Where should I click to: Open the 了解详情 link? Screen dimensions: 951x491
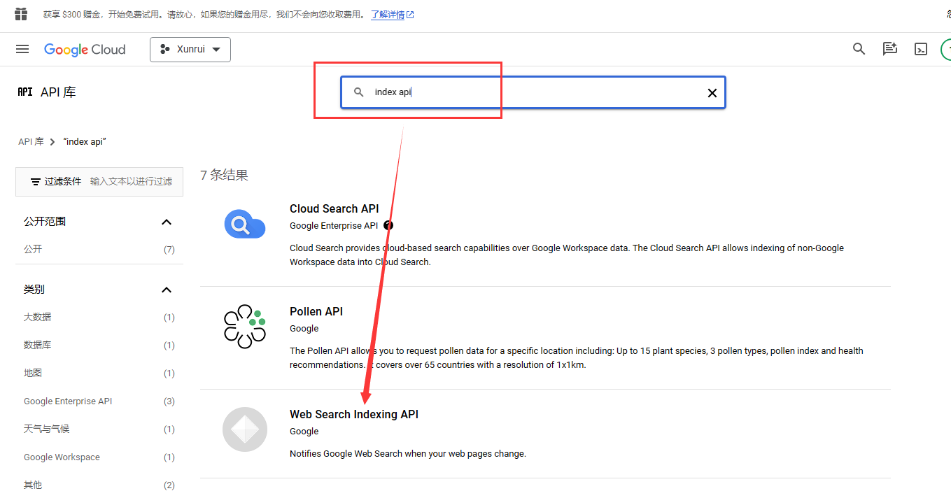click(x=393, y=14)
